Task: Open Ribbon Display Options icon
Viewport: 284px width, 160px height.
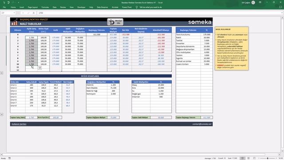Action: pos(260,3)
